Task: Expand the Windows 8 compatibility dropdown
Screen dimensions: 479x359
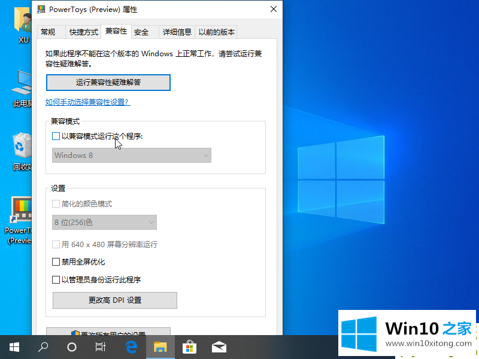Action: pyautogui.click(x=132, y=156)
